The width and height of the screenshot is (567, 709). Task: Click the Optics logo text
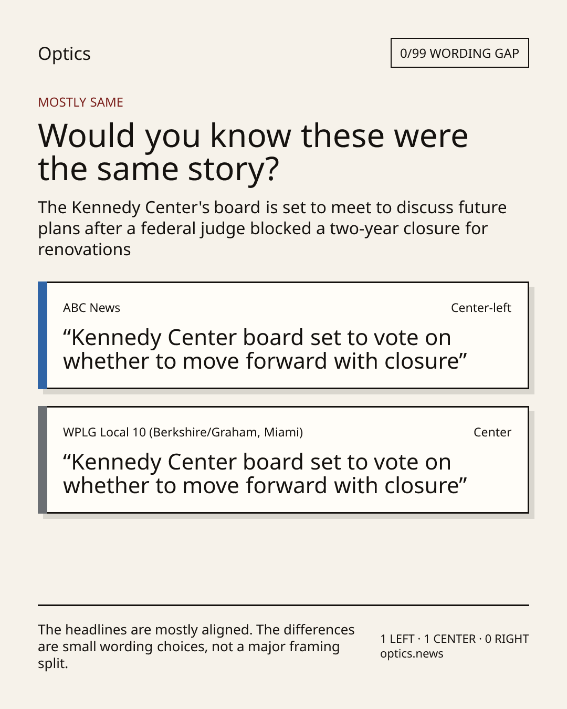[64, 54]
